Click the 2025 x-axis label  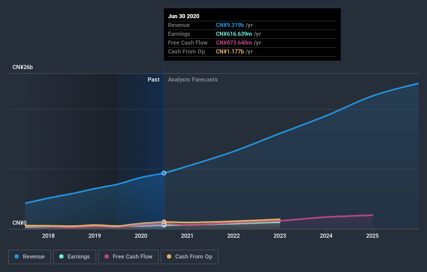click(372, 236)
